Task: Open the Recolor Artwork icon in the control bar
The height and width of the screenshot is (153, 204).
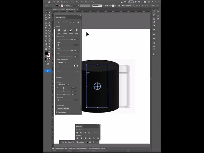Action: point(119,6)
